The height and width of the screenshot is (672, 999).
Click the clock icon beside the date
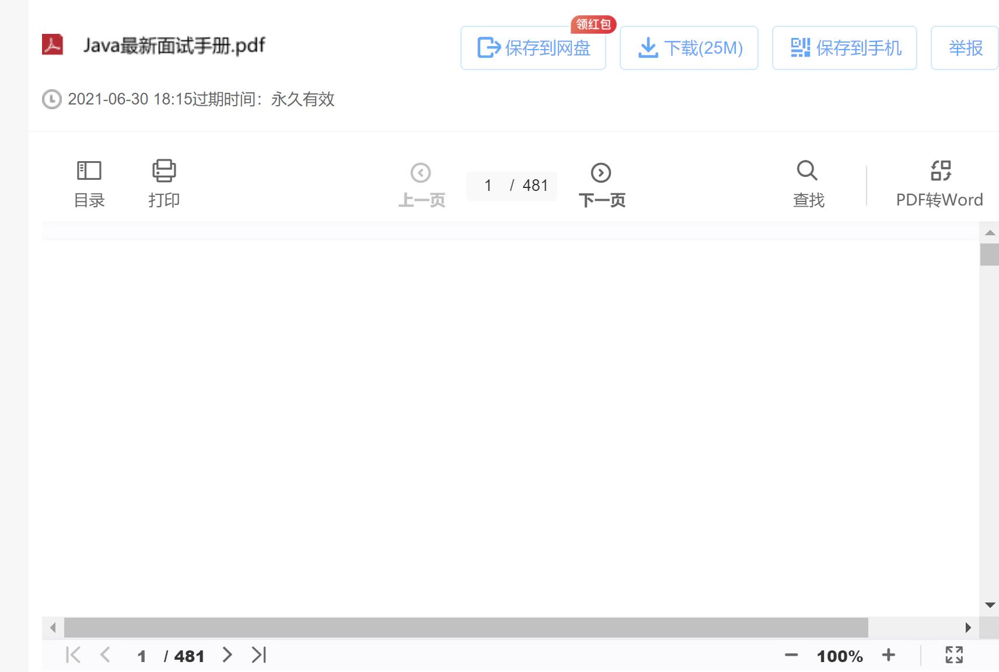coord(51,99)
